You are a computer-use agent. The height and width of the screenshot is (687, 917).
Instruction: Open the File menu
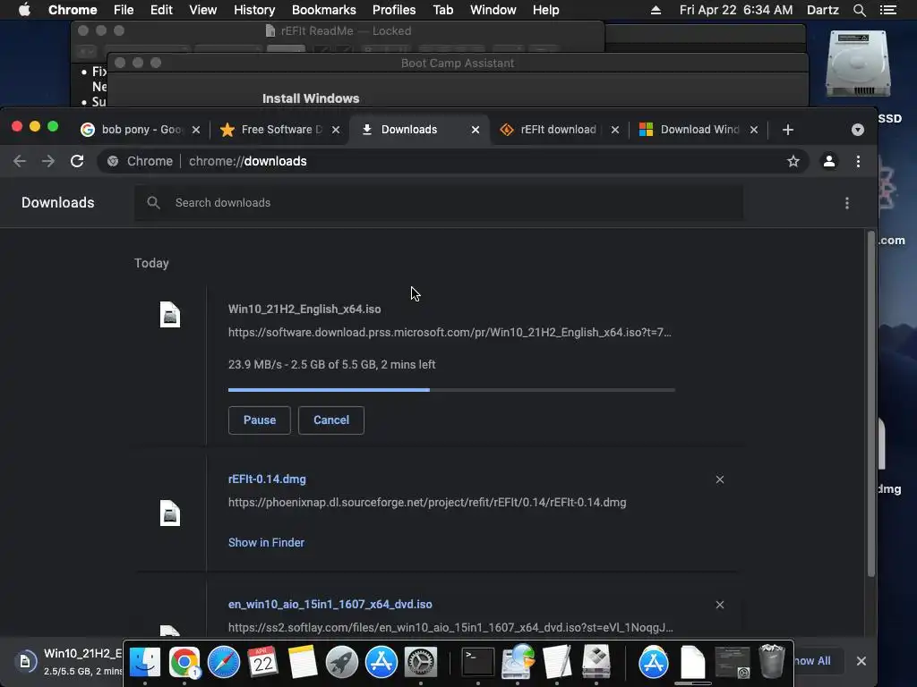point(124,10)
